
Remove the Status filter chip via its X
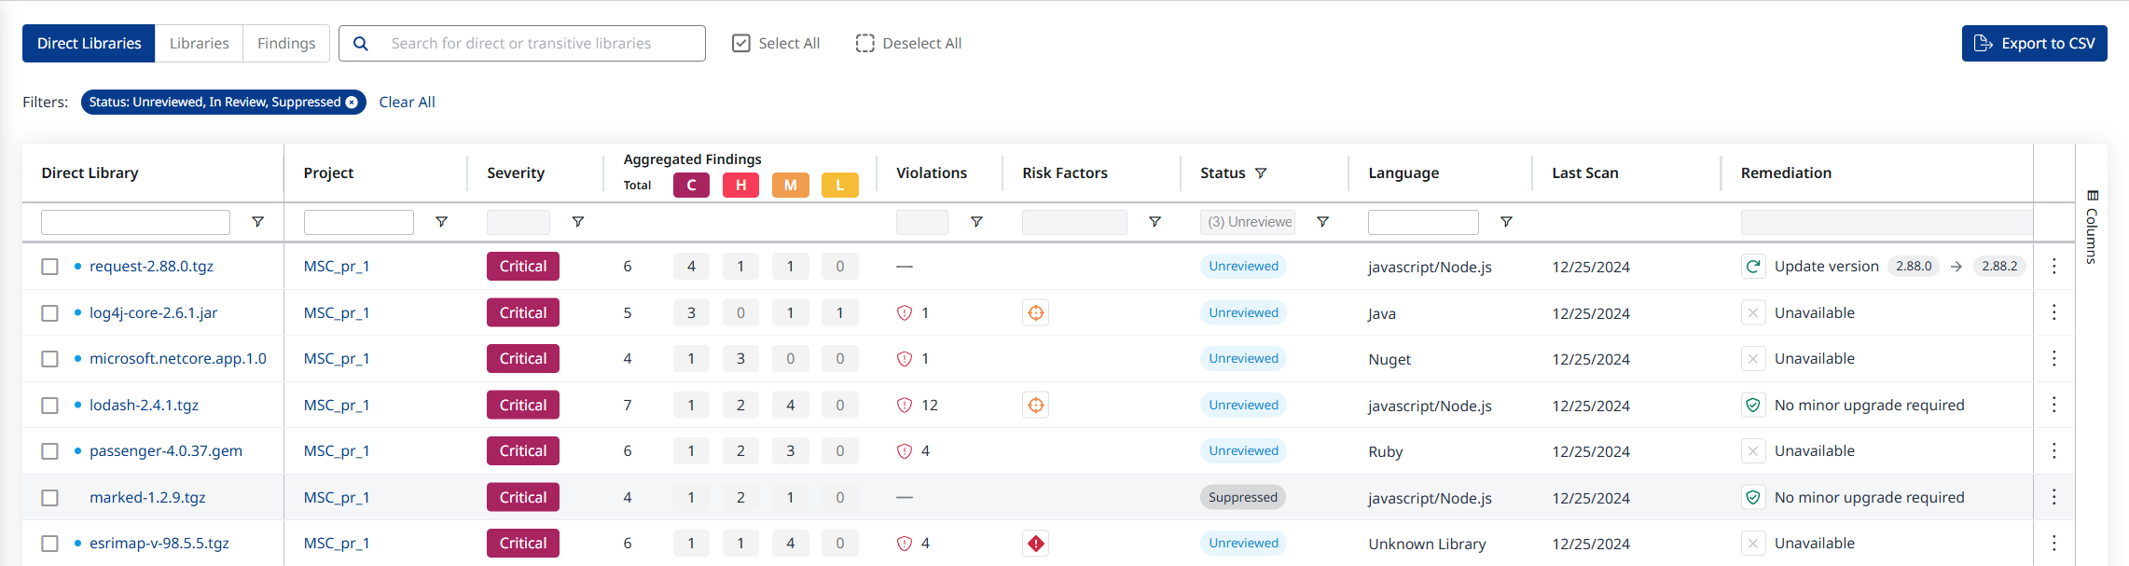point(352,103)
